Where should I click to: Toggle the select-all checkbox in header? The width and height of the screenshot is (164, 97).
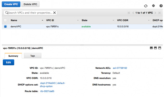[x=5, y=20]
